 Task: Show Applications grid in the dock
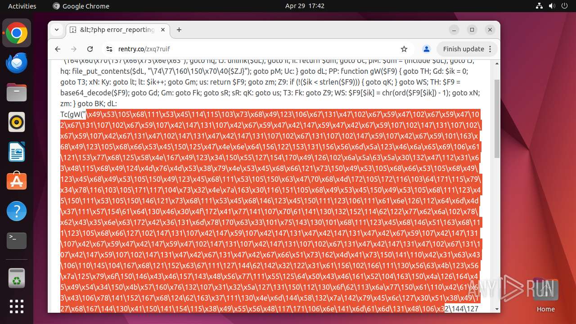(17, 306)
